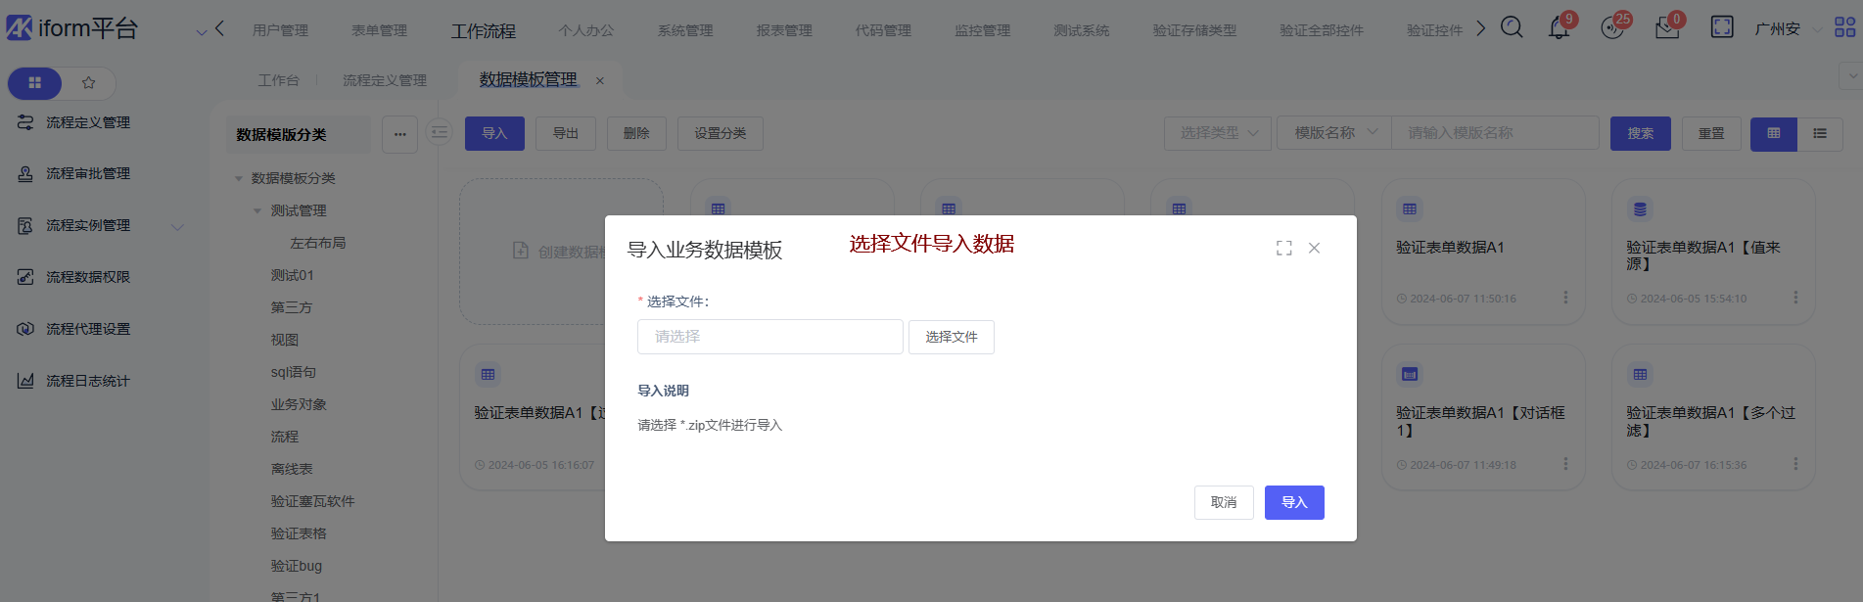Screen dimensions: 1863x602
Task: Click the 请选择 file input field
Action: (x=769, y=337)
